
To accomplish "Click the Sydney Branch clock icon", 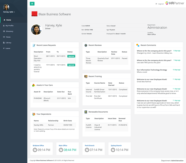I will pyautogui.click(x=113, y=150).
